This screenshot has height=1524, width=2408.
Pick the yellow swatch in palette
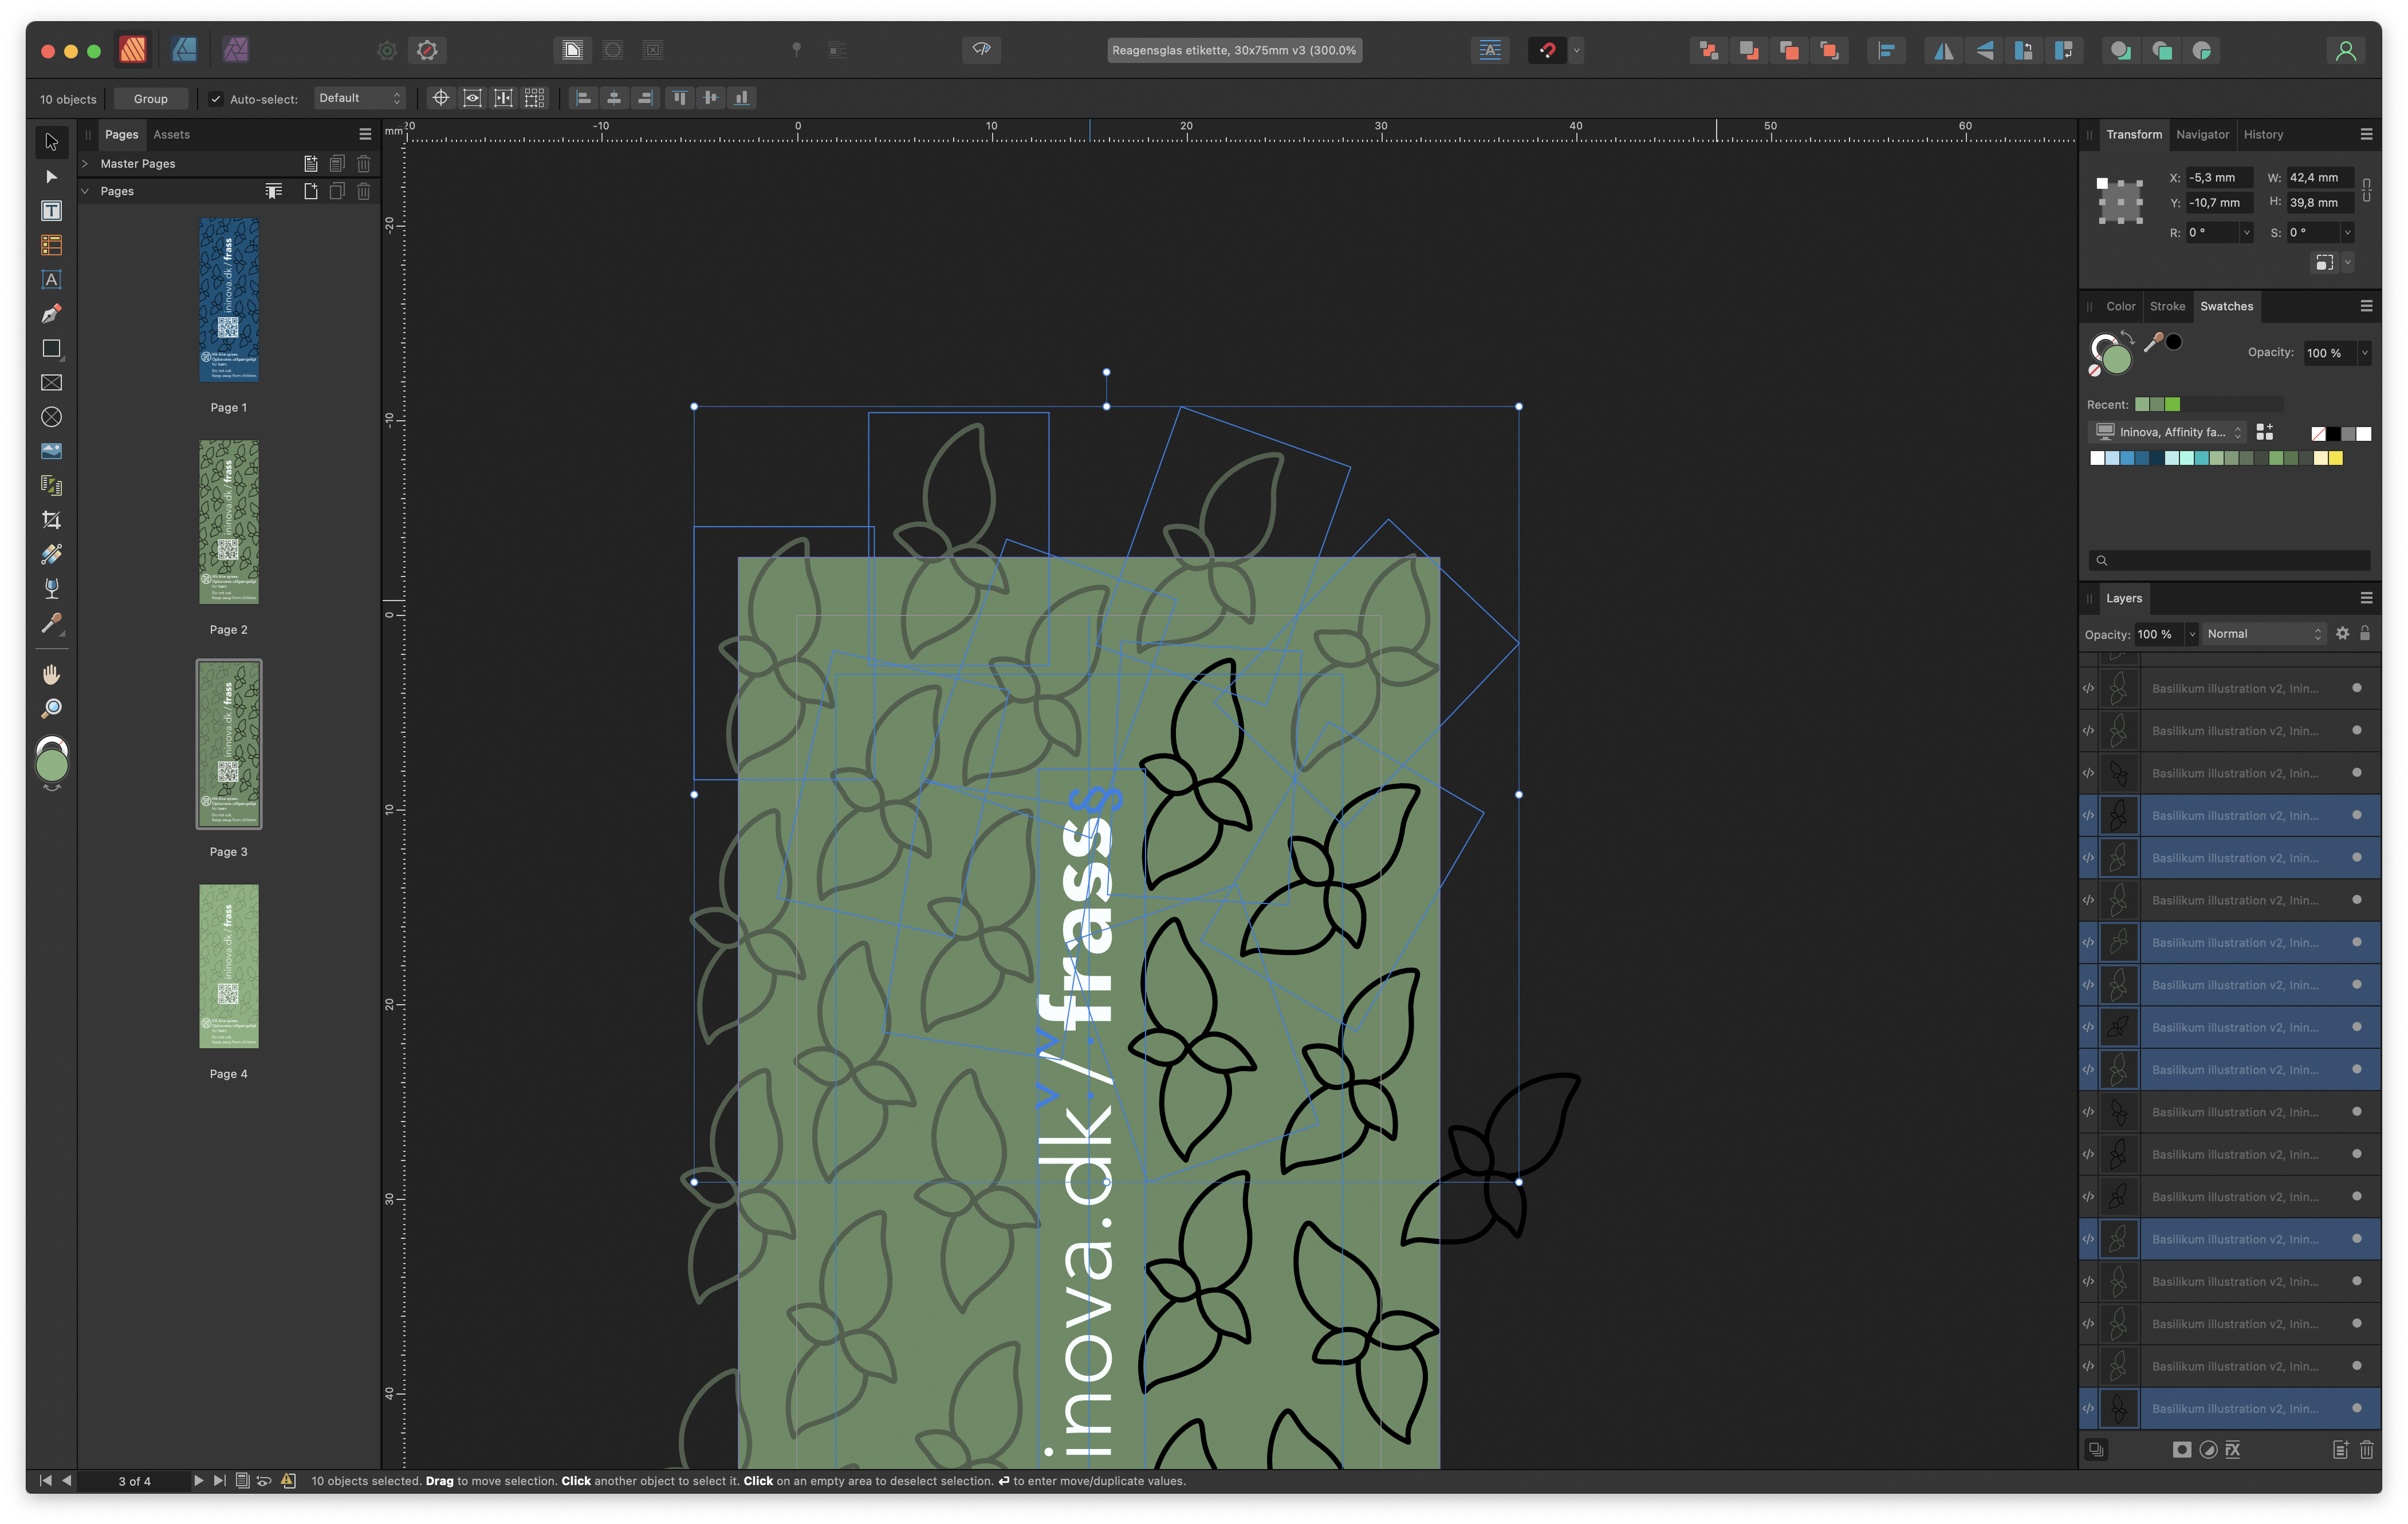pos(2335,457)
